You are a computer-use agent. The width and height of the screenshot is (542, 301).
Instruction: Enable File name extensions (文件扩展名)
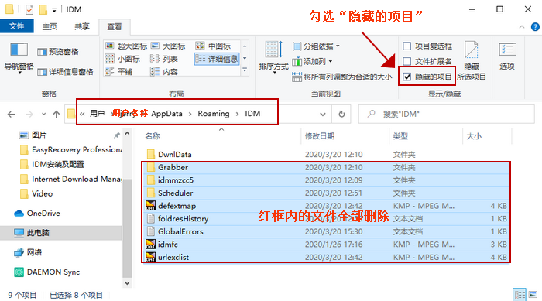click(x=427, y=61)
